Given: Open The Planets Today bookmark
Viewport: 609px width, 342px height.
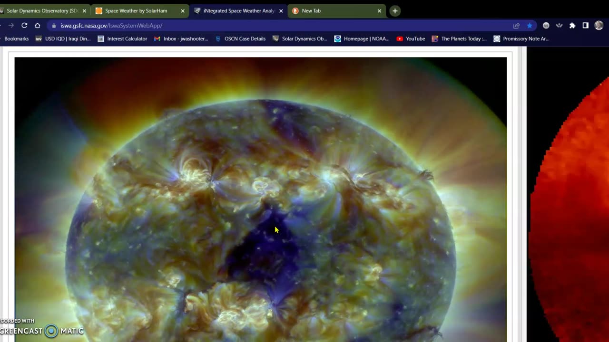Looking at the screenshot, I should tap(459, 39).
